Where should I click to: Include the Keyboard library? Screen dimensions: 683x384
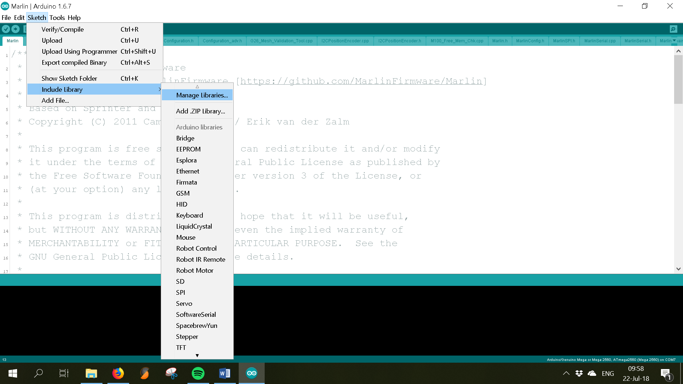click(x=197, y=215)
